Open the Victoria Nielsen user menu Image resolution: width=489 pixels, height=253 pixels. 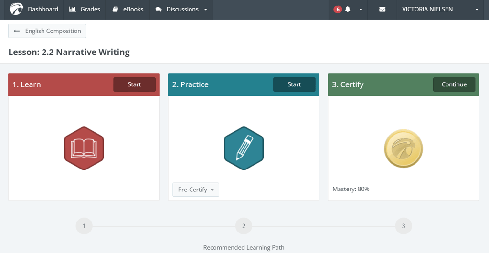pyautogui.click(x=439, y=10)
